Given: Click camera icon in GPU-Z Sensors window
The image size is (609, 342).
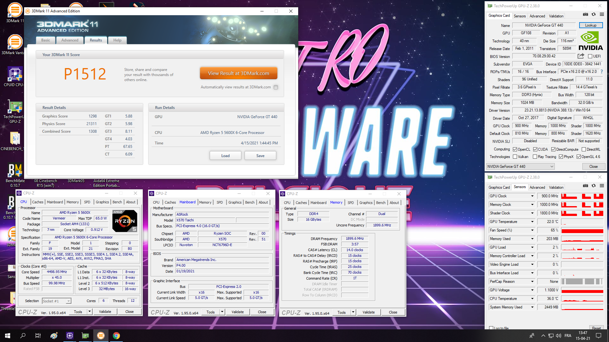Looking at the screenshot, I should click(x=586, y=186).
